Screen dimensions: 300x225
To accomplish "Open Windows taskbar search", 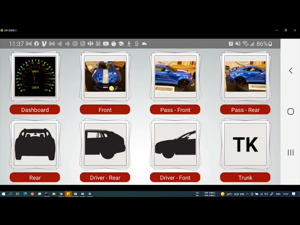I will [x=10, y=194].
